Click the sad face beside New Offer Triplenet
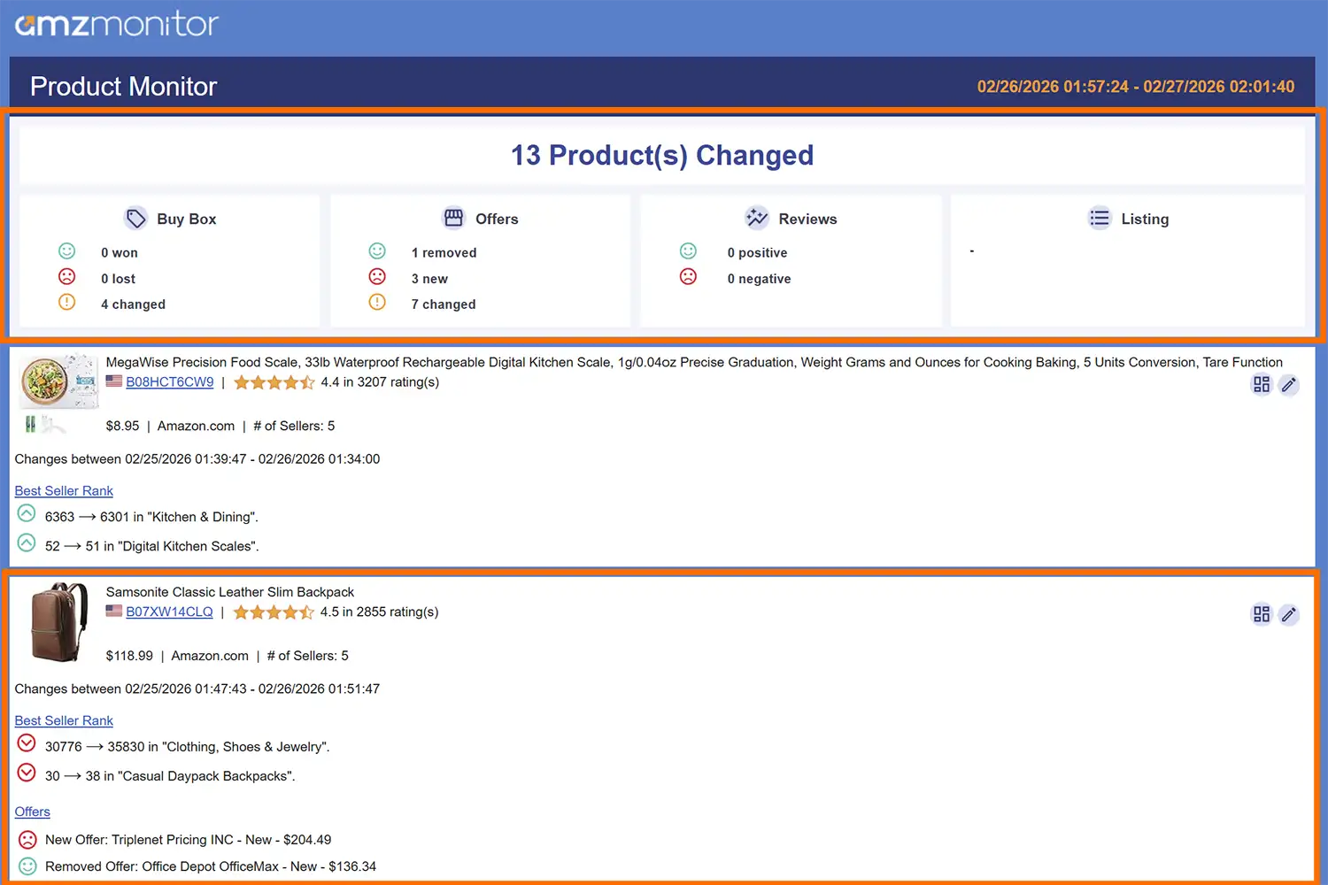 27,839
